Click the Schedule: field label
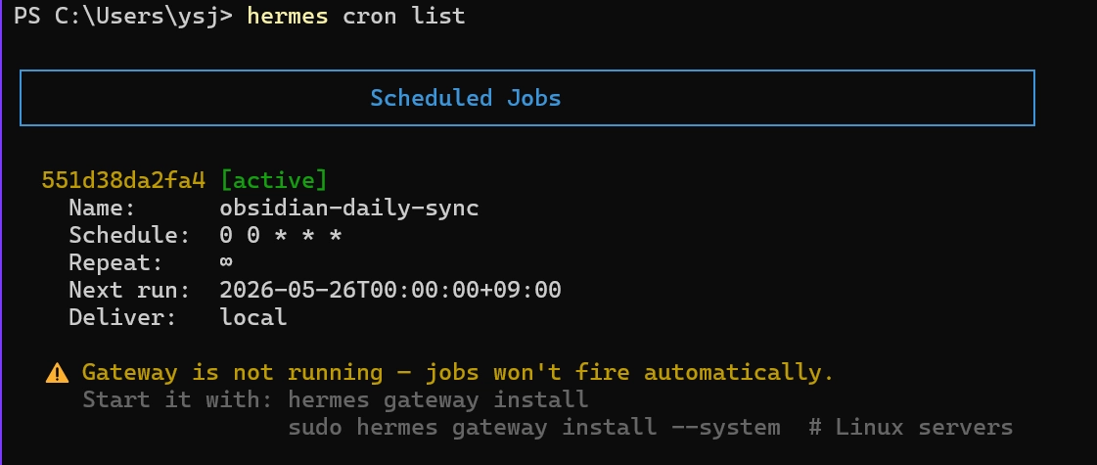This screenshot has width=1097, height=465. click(129, 235)
